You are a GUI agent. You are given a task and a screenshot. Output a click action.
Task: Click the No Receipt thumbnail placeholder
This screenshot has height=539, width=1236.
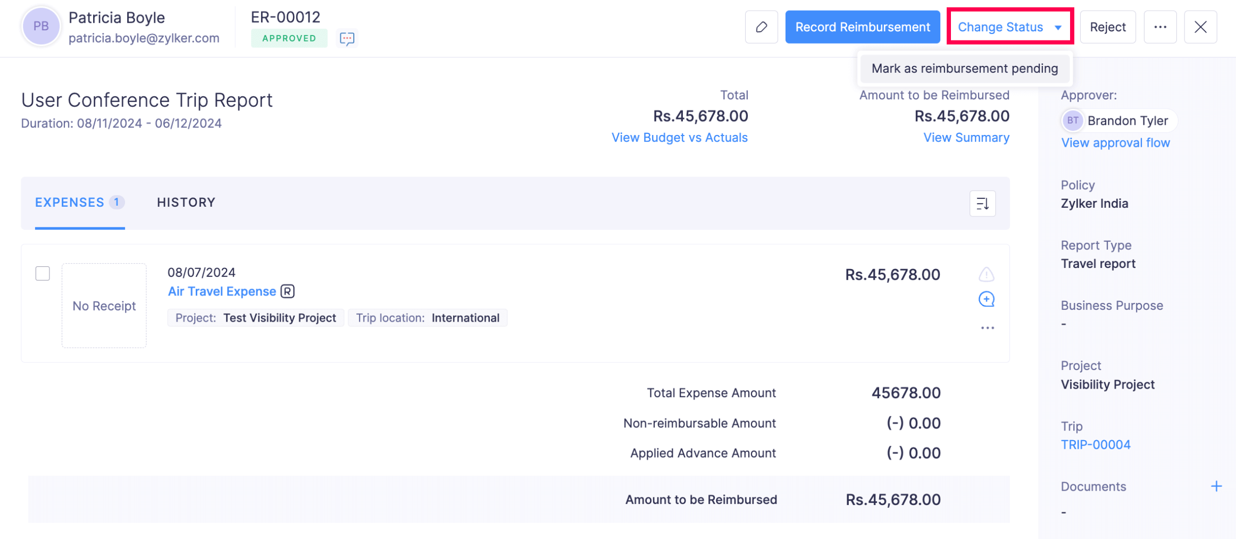(x=104, y=306)
